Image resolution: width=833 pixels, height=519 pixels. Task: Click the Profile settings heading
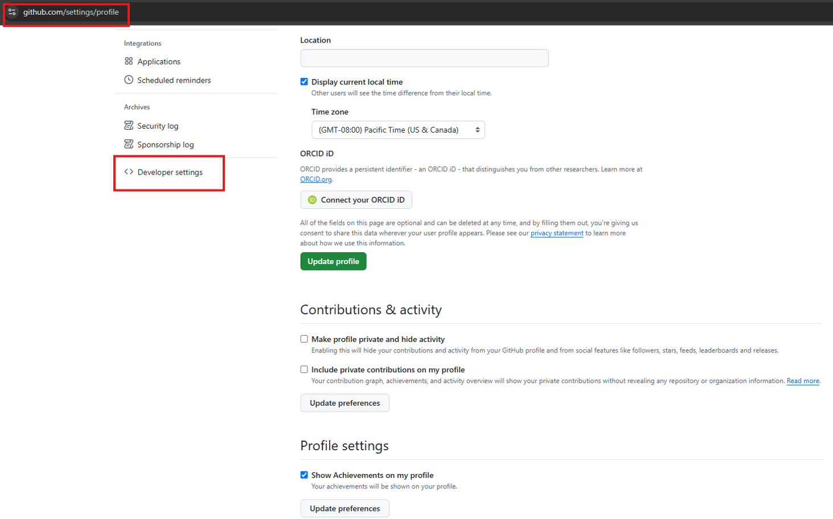pos(344,446)
